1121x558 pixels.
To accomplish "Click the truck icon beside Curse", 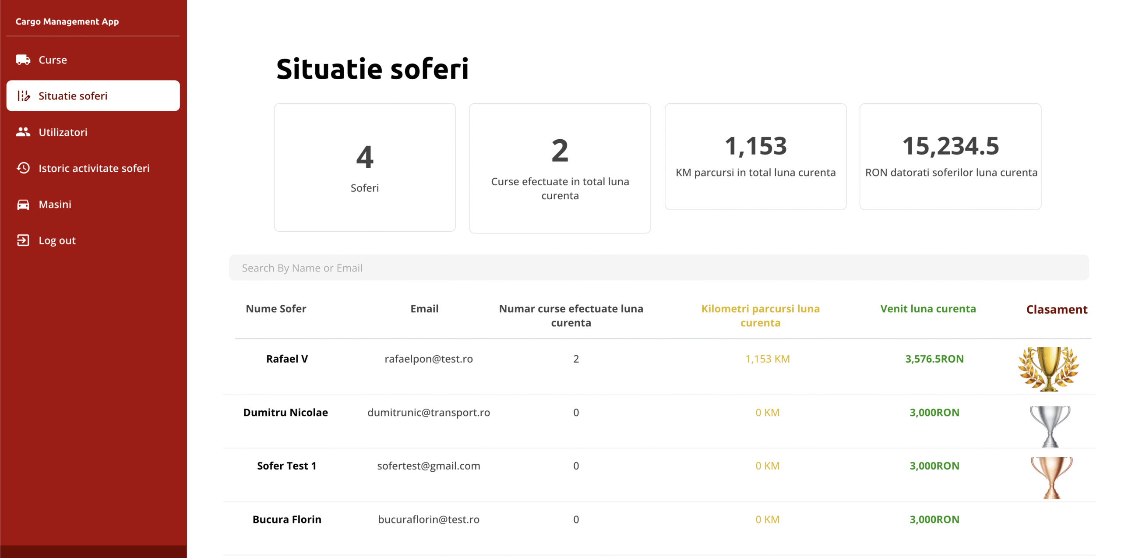I will [x=23, y=60].
